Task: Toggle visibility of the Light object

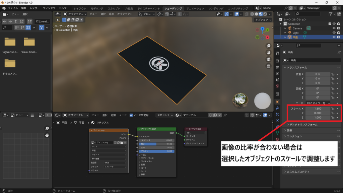Action: coord(334,33)
